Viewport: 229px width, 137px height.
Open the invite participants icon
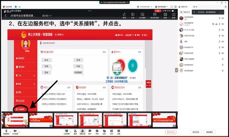click(75, 132)
